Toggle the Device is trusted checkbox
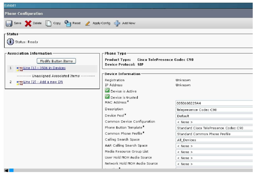Viewport: 256px width, 174px height. pos(107,96)
